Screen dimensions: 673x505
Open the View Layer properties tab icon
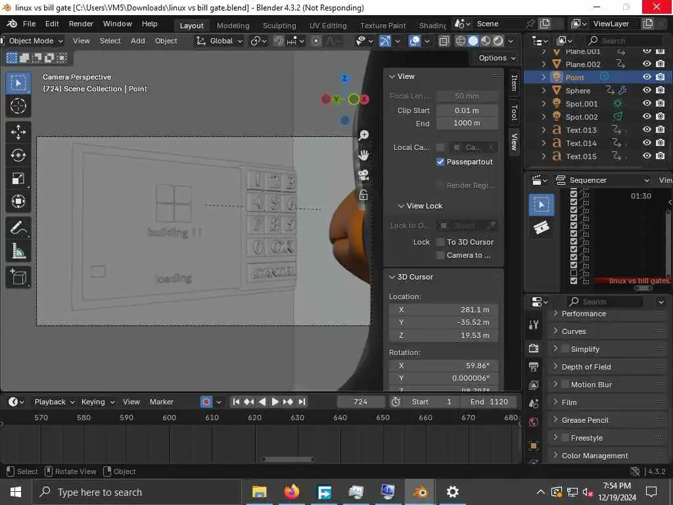534,385
